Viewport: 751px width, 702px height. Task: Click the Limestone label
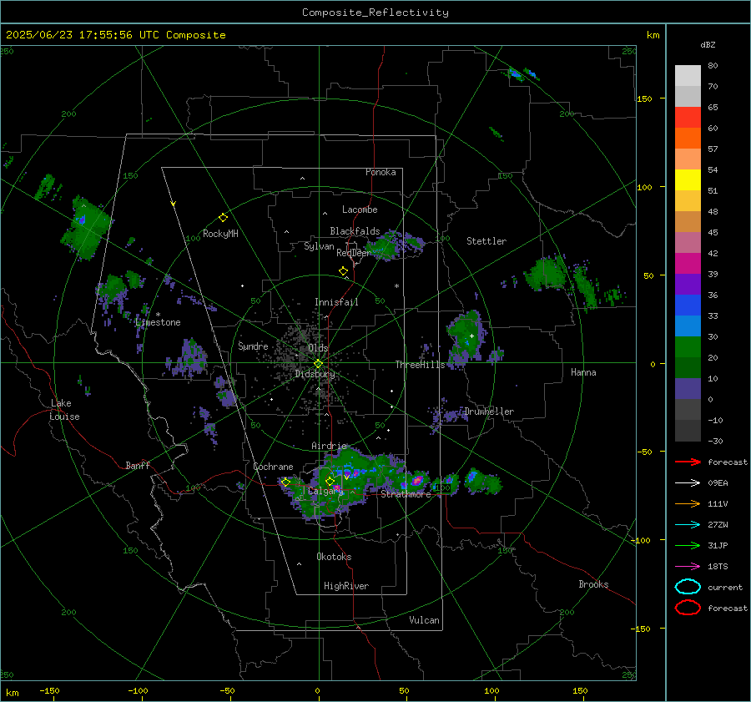coord(158,322)
